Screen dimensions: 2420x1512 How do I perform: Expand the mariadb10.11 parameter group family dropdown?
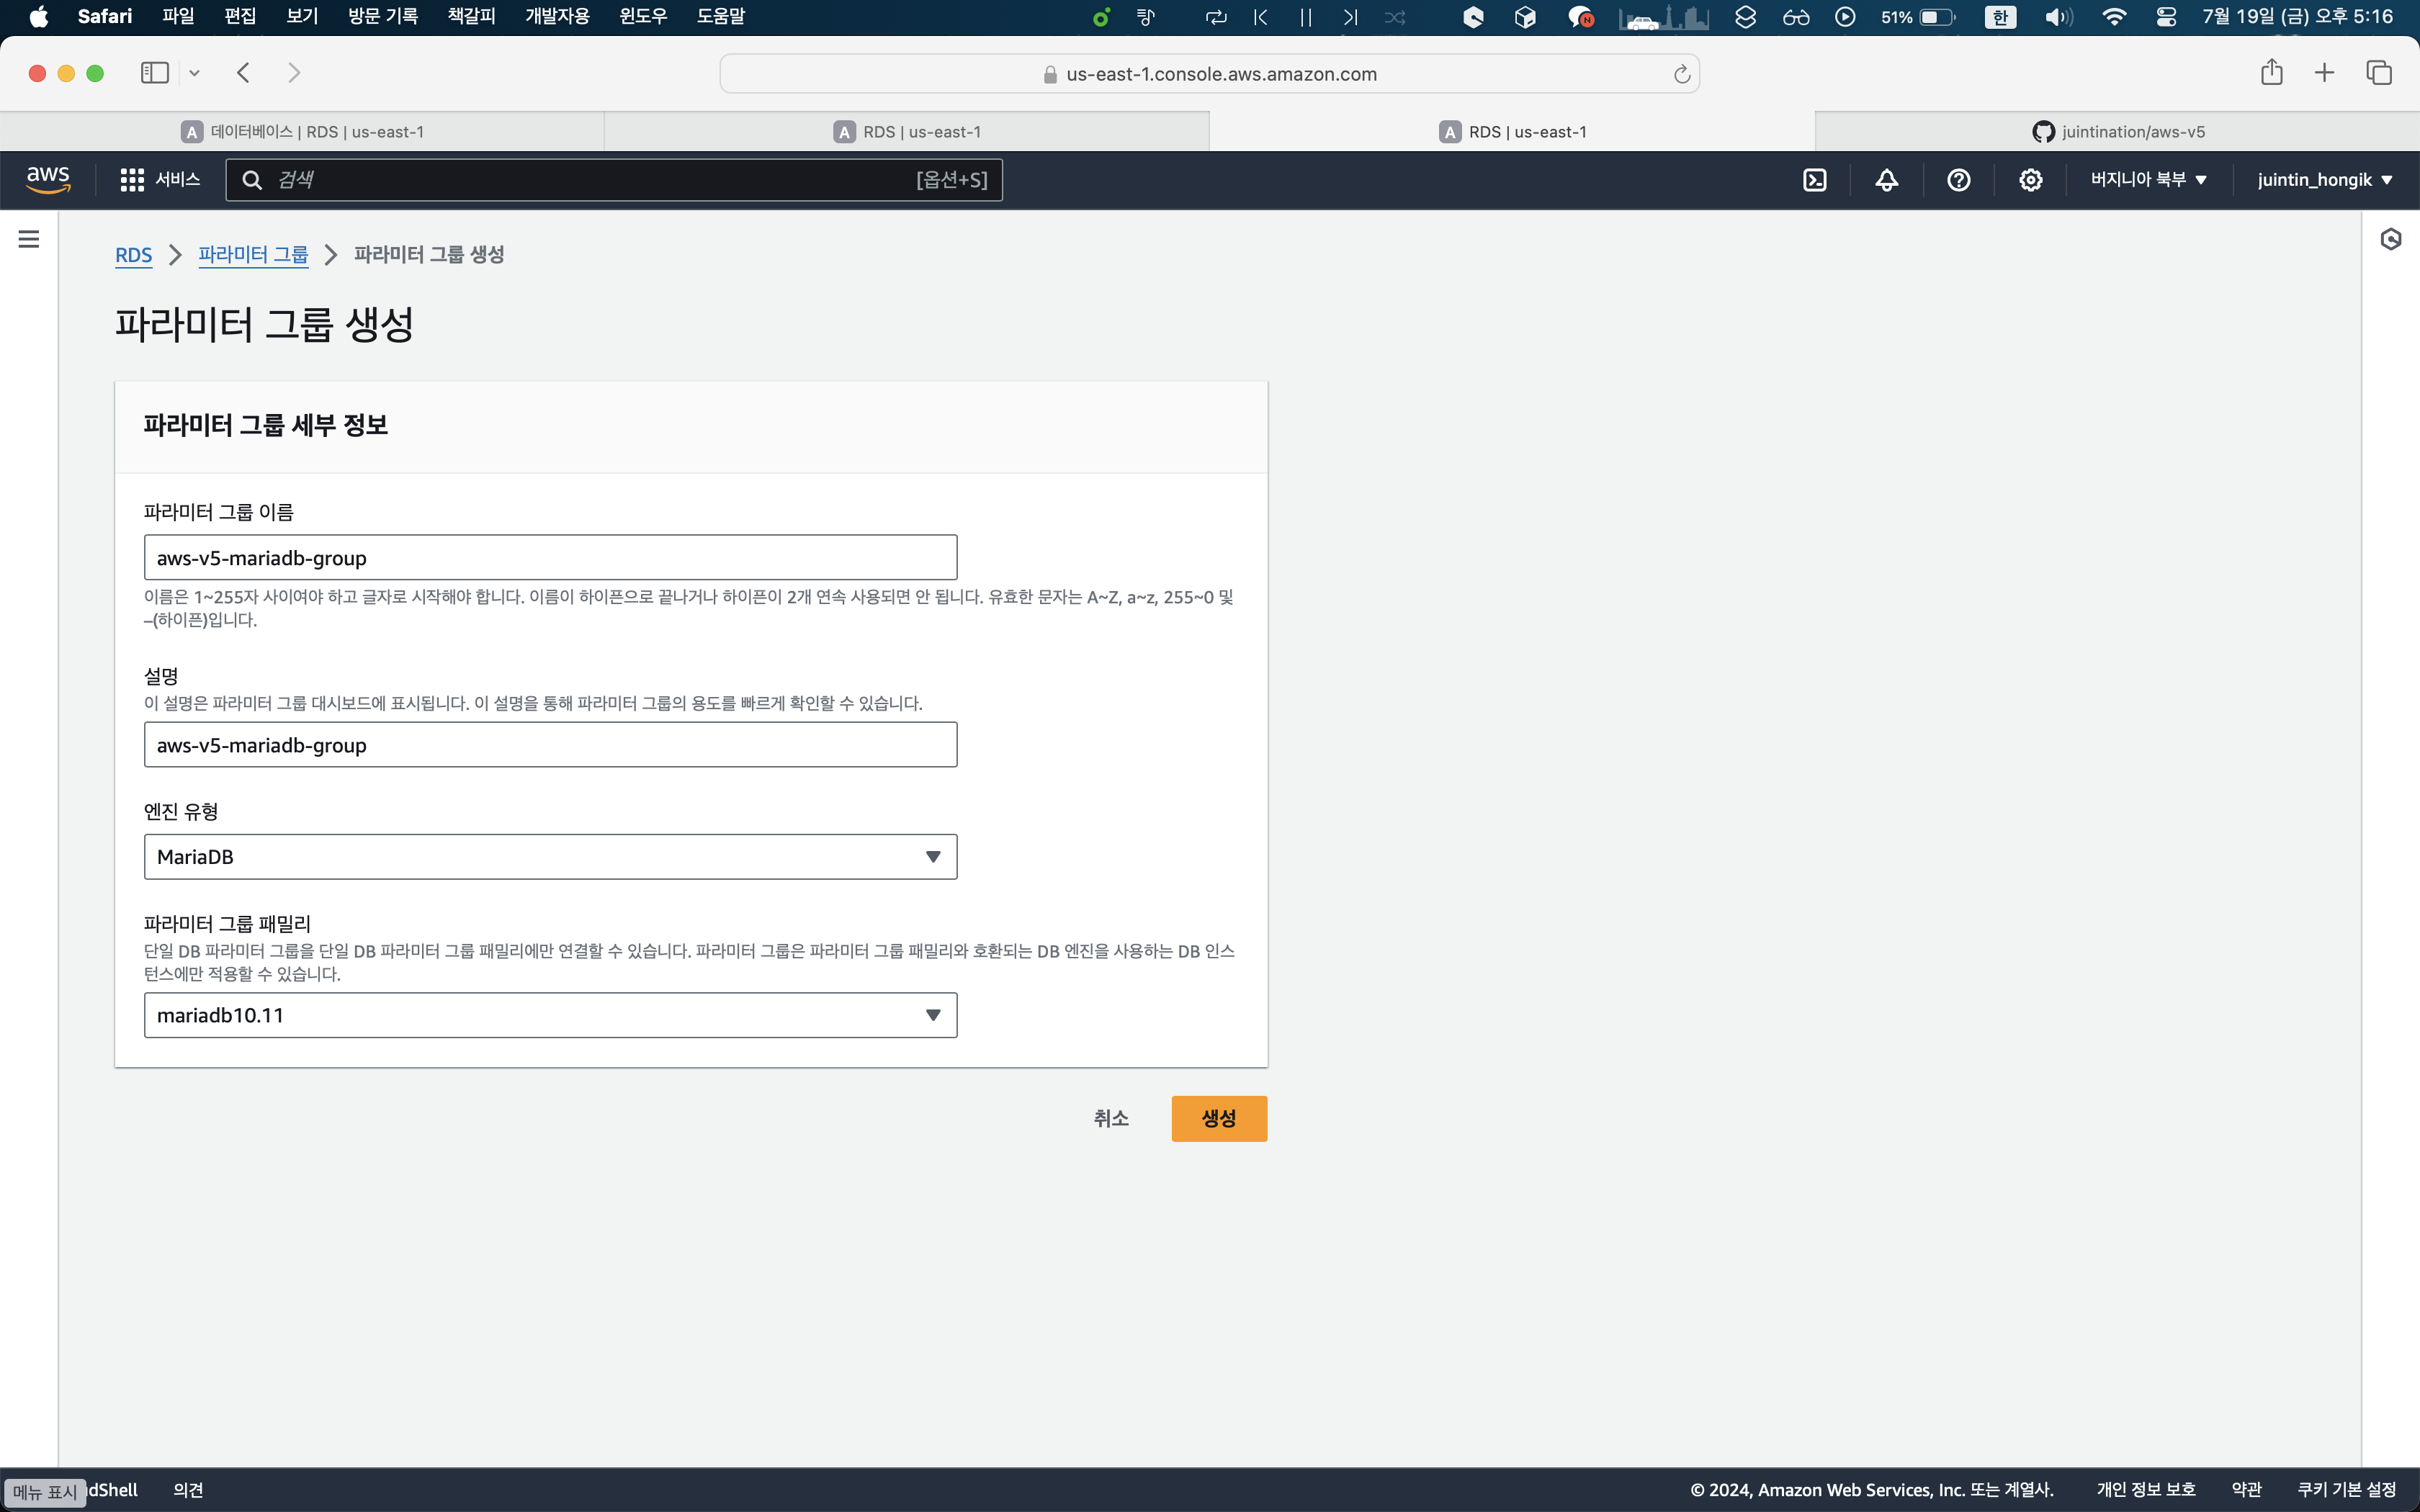(x=550, y=1015)
